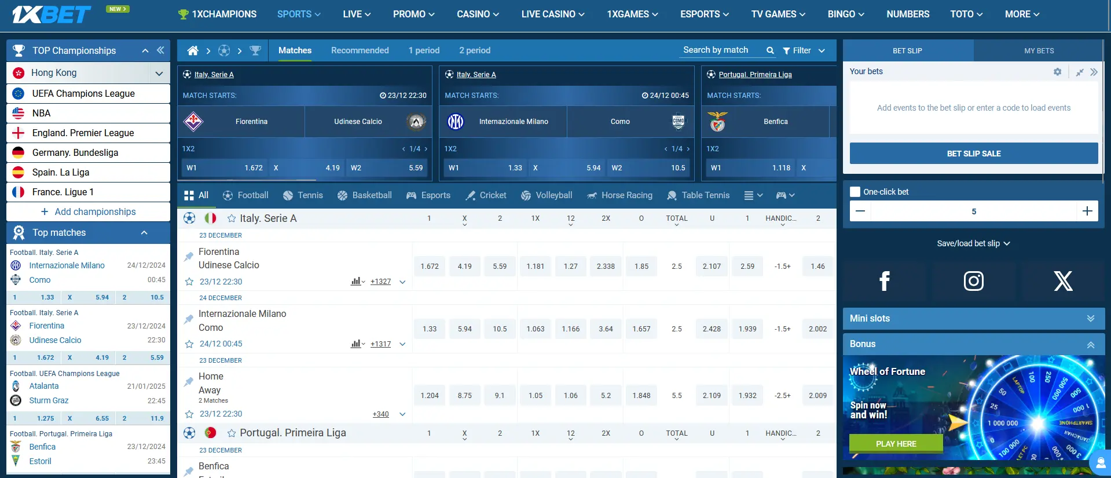Image resolution: width=1111 pixels, height=478 pixels.
Task: Select the Horse Racing sport filter
Action: click(x=619, y=195)
